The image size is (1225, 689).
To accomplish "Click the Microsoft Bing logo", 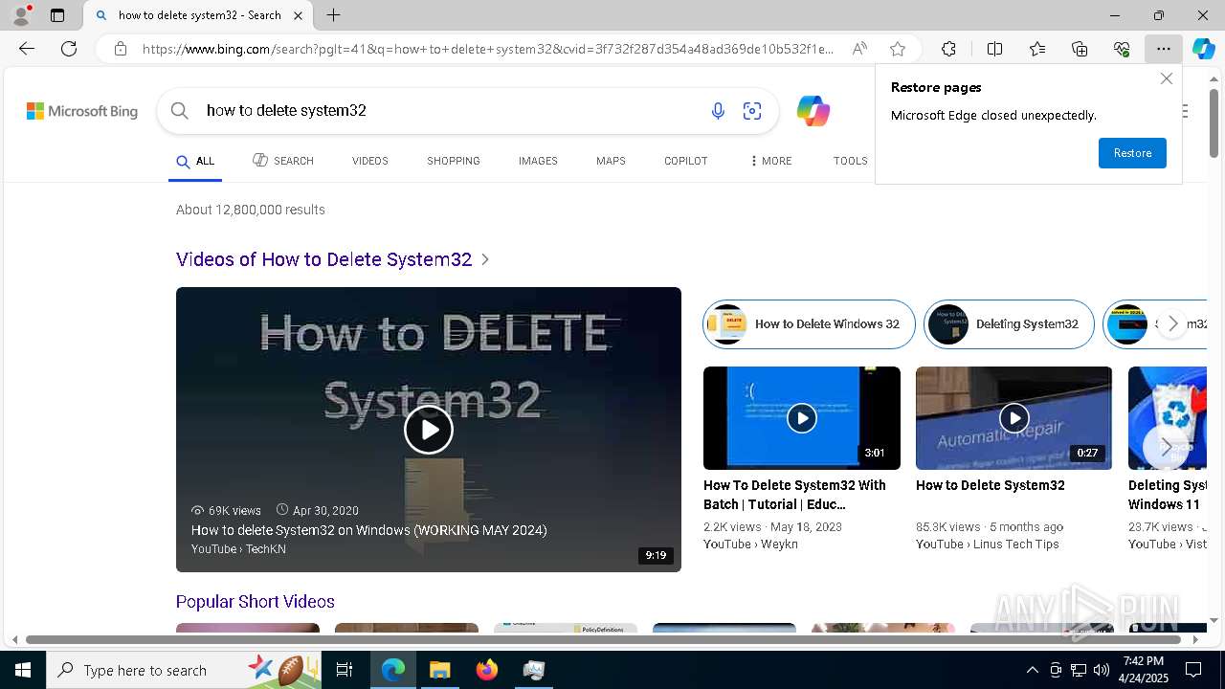I will tap(82, 111).
